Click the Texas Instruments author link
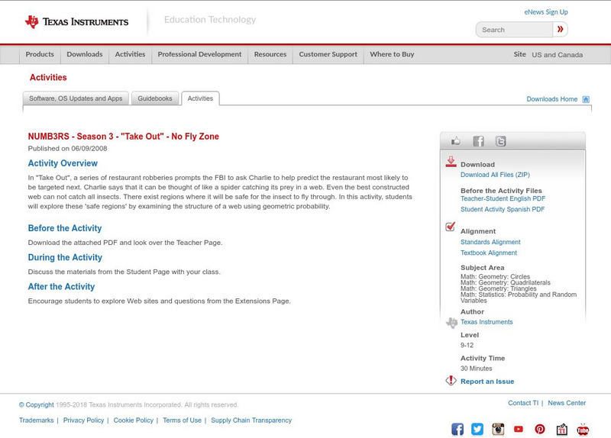The image size is (611, 438). point(487,322)
